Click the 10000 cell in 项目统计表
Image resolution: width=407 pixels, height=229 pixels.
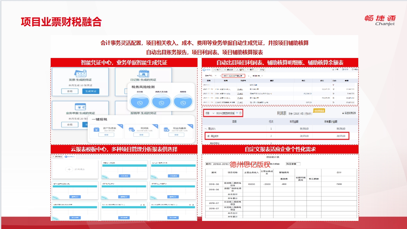click(251, 184)
